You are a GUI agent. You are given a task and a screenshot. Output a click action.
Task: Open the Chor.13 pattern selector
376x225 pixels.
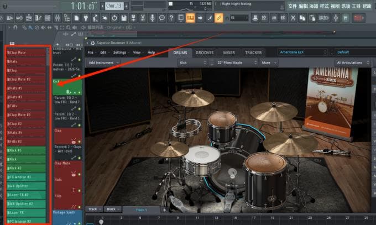114,6
